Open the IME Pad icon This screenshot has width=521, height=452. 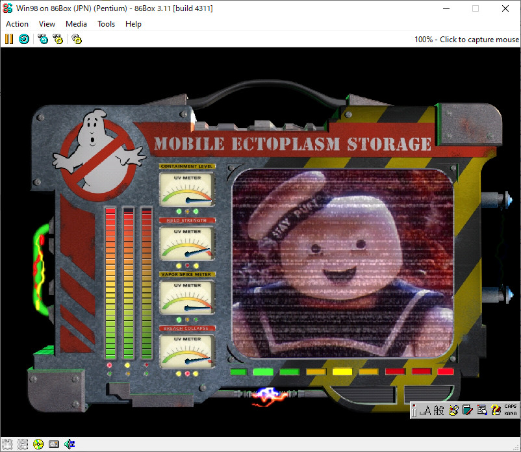(x=453, y=410)
